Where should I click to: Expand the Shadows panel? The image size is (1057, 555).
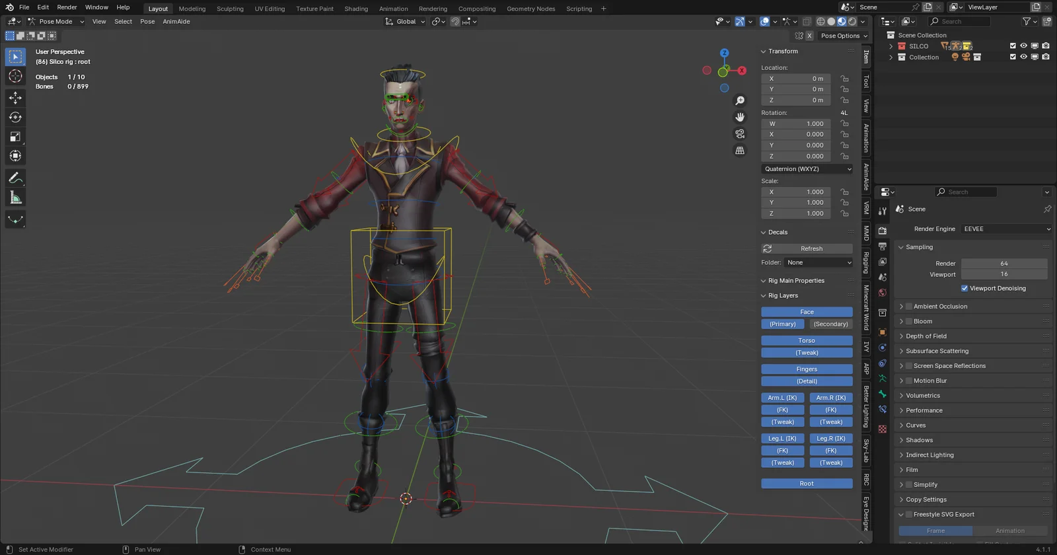pos(974,440)
